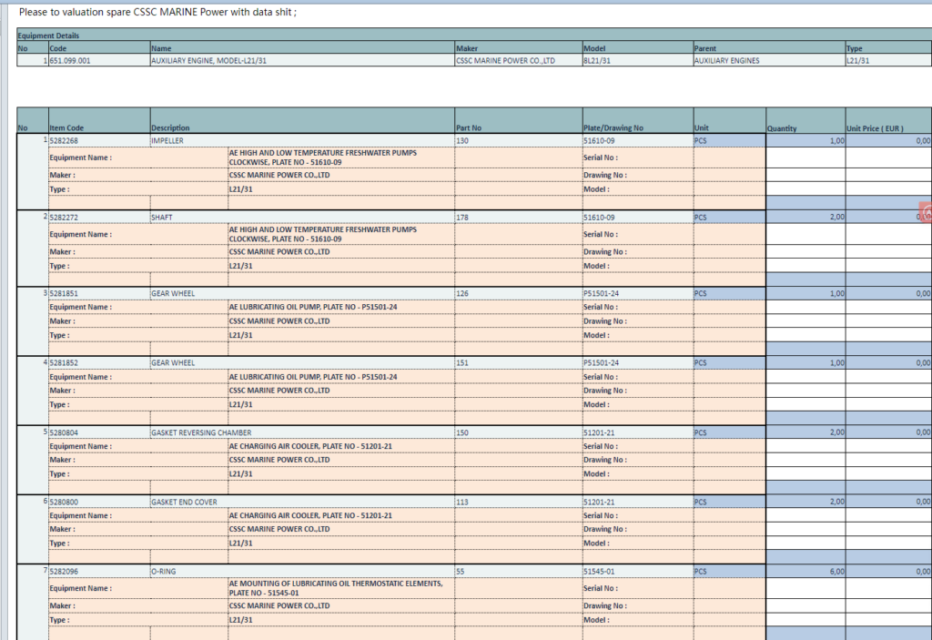Click the Unit Price ( EUR ) column header
Image resolution: width=932 pixels, height=640 pixels.
click(x=888, y=121)
